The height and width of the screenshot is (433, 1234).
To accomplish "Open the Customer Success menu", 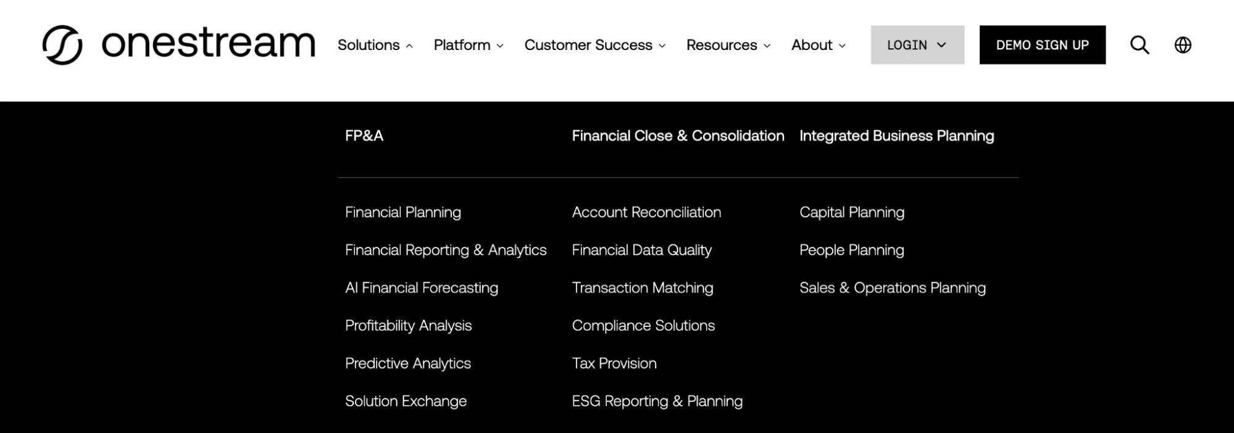I will point(595,45).
